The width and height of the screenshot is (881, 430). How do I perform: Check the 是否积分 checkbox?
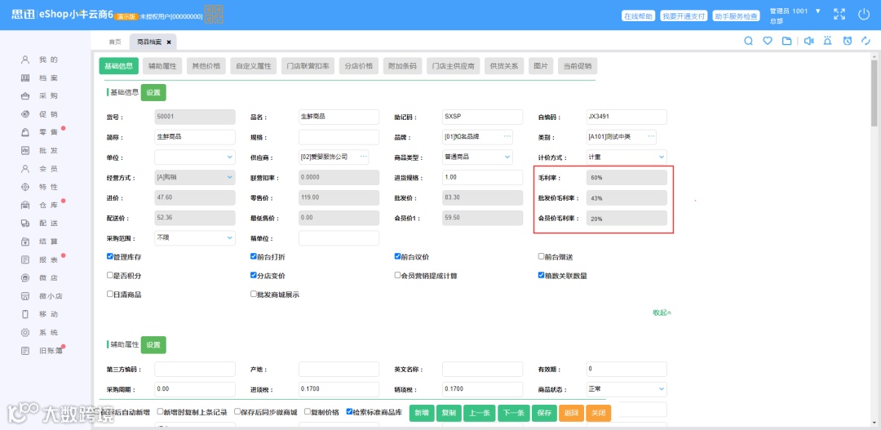point(110,276)
